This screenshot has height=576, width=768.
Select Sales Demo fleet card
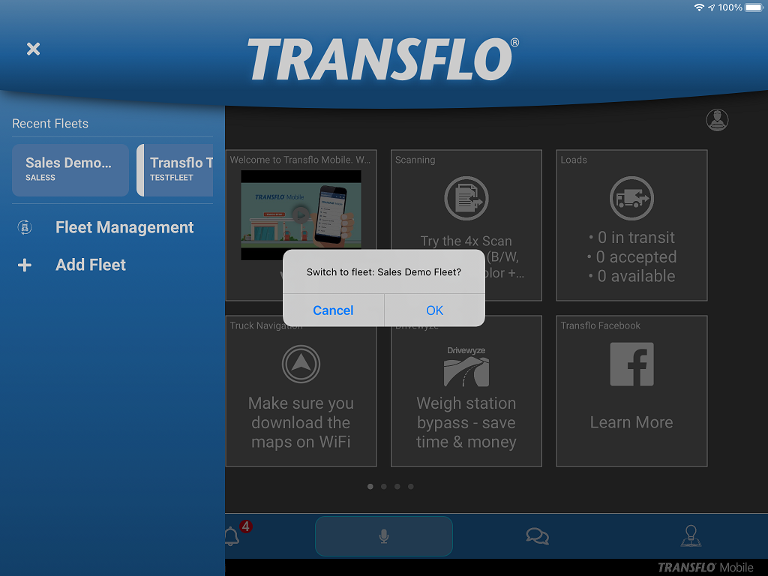tap(70, 169)
